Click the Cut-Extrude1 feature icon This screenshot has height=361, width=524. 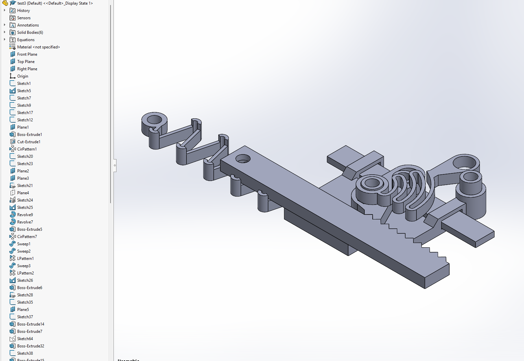(13, 142)
